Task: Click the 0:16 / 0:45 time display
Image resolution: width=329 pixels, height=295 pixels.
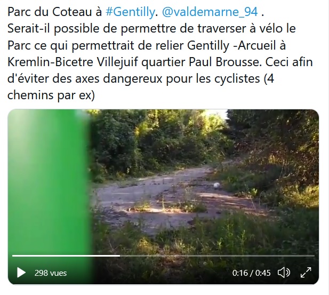Action: 251,273
